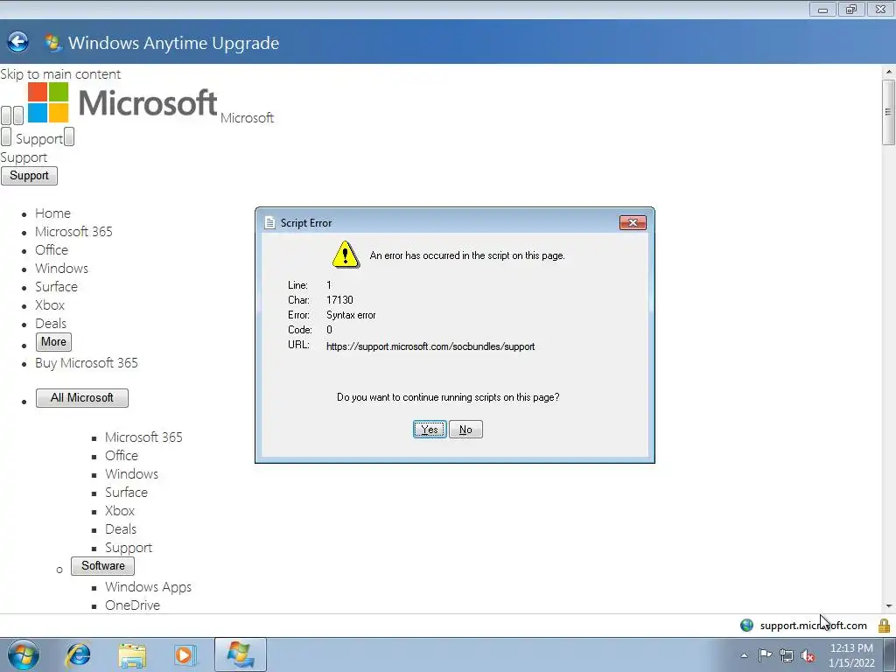
Task: Click No to stop running scripts
Action: coord(465,429)
